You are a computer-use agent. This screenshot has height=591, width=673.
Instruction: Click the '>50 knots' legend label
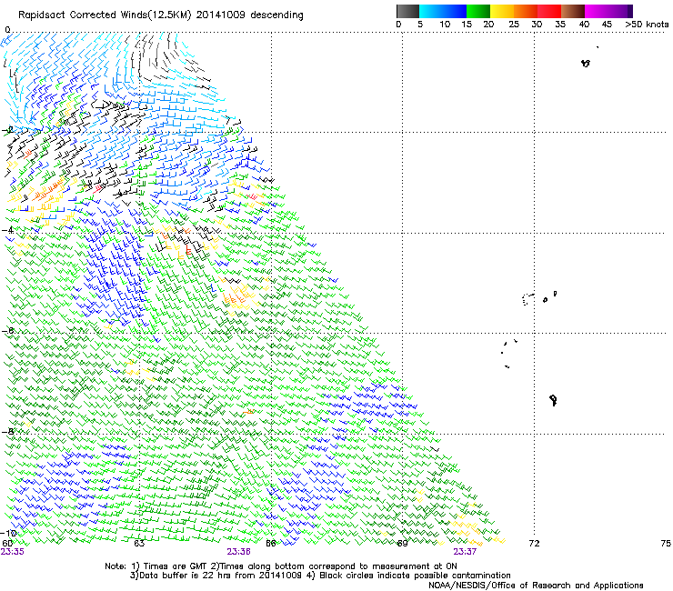(x=647, y=25)
